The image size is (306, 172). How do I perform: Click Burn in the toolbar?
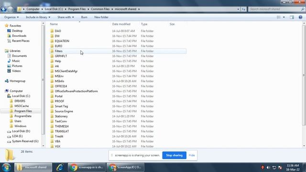coord(84,17)
